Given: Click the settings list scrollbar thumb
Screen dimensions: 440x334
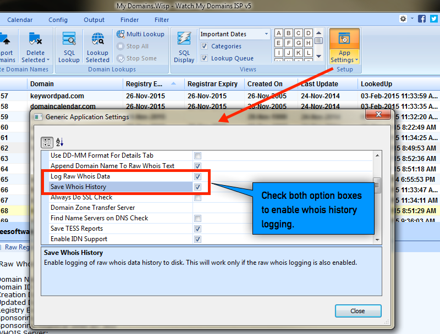Looking at the screenshot, I should coord(377,185).
